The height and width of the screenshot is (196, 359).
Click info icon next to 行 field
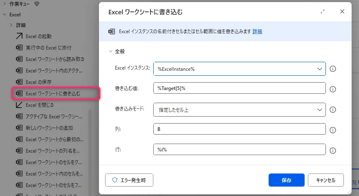[x=332, y=150]
